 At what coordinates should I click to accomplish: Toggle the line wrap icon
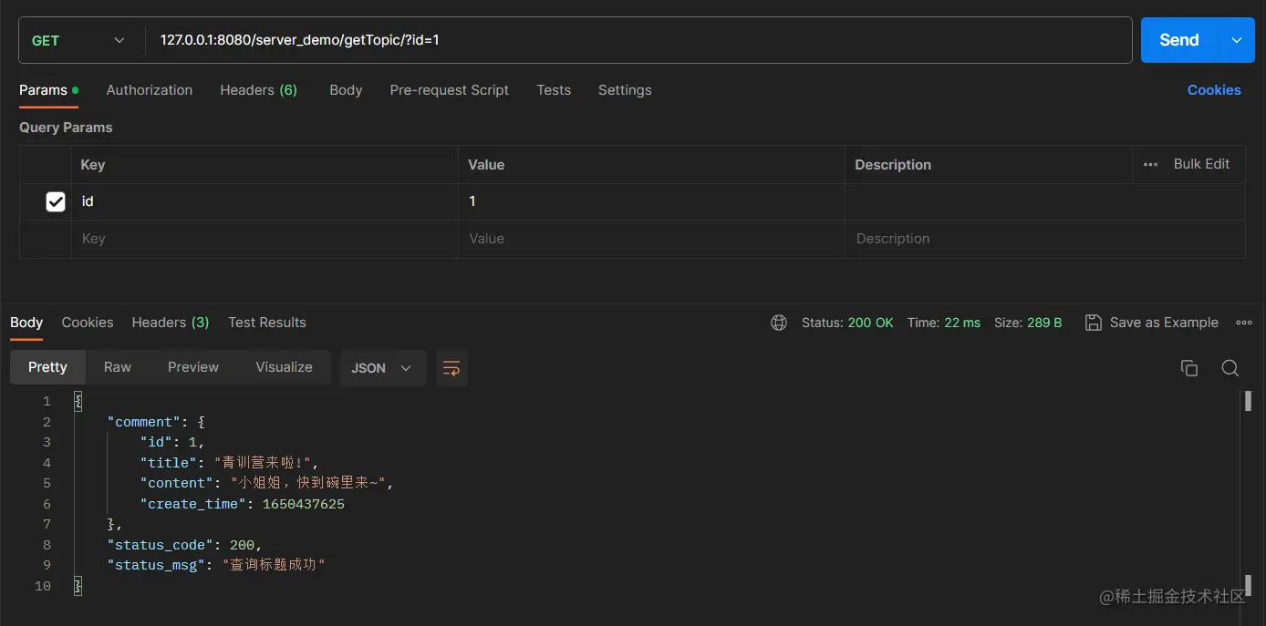click(x=451, y=368)
